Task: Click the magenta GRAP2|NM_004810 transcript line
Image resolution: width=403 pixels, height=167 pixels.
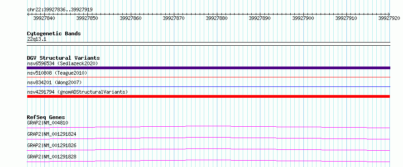Action: coord(208,127)
